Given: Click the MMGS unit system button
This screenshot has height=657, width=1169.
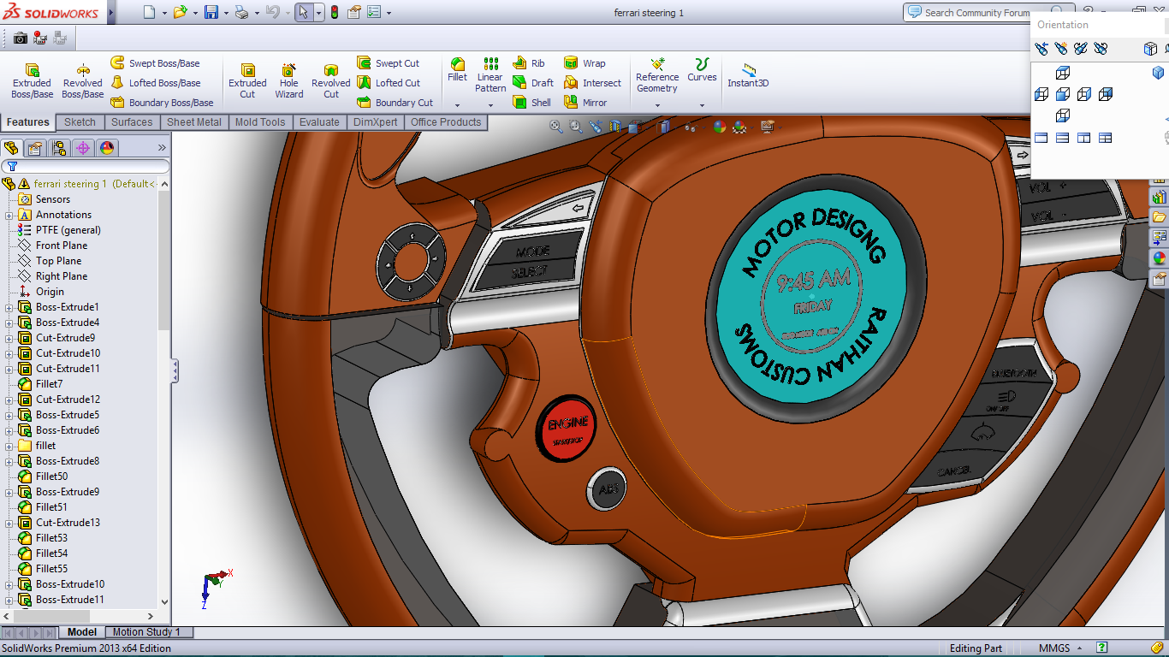Looking at the screenshot, I should tap(1059, 648).
